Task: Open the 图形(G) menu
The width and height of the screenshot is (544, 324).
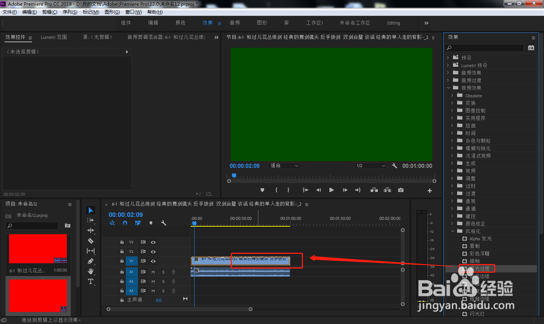Action: (x=112, y=12)
